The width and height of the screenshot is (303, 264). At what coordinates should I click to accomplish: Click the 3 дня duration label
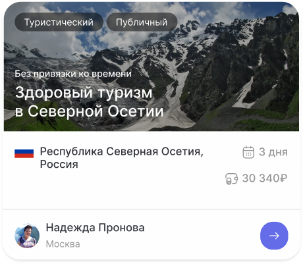(x=273, y=152)
